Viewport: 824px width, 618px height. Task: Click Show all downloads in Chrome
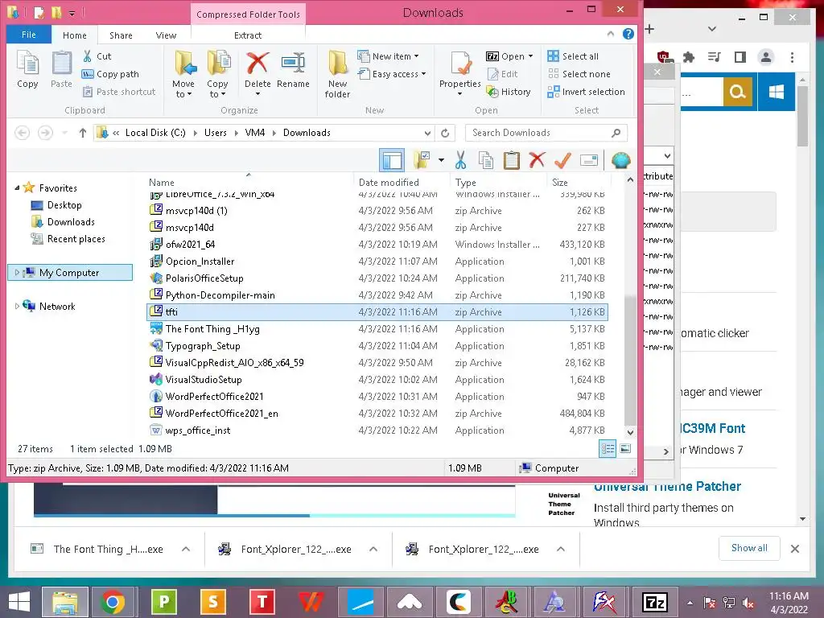[x=749, y=548]
